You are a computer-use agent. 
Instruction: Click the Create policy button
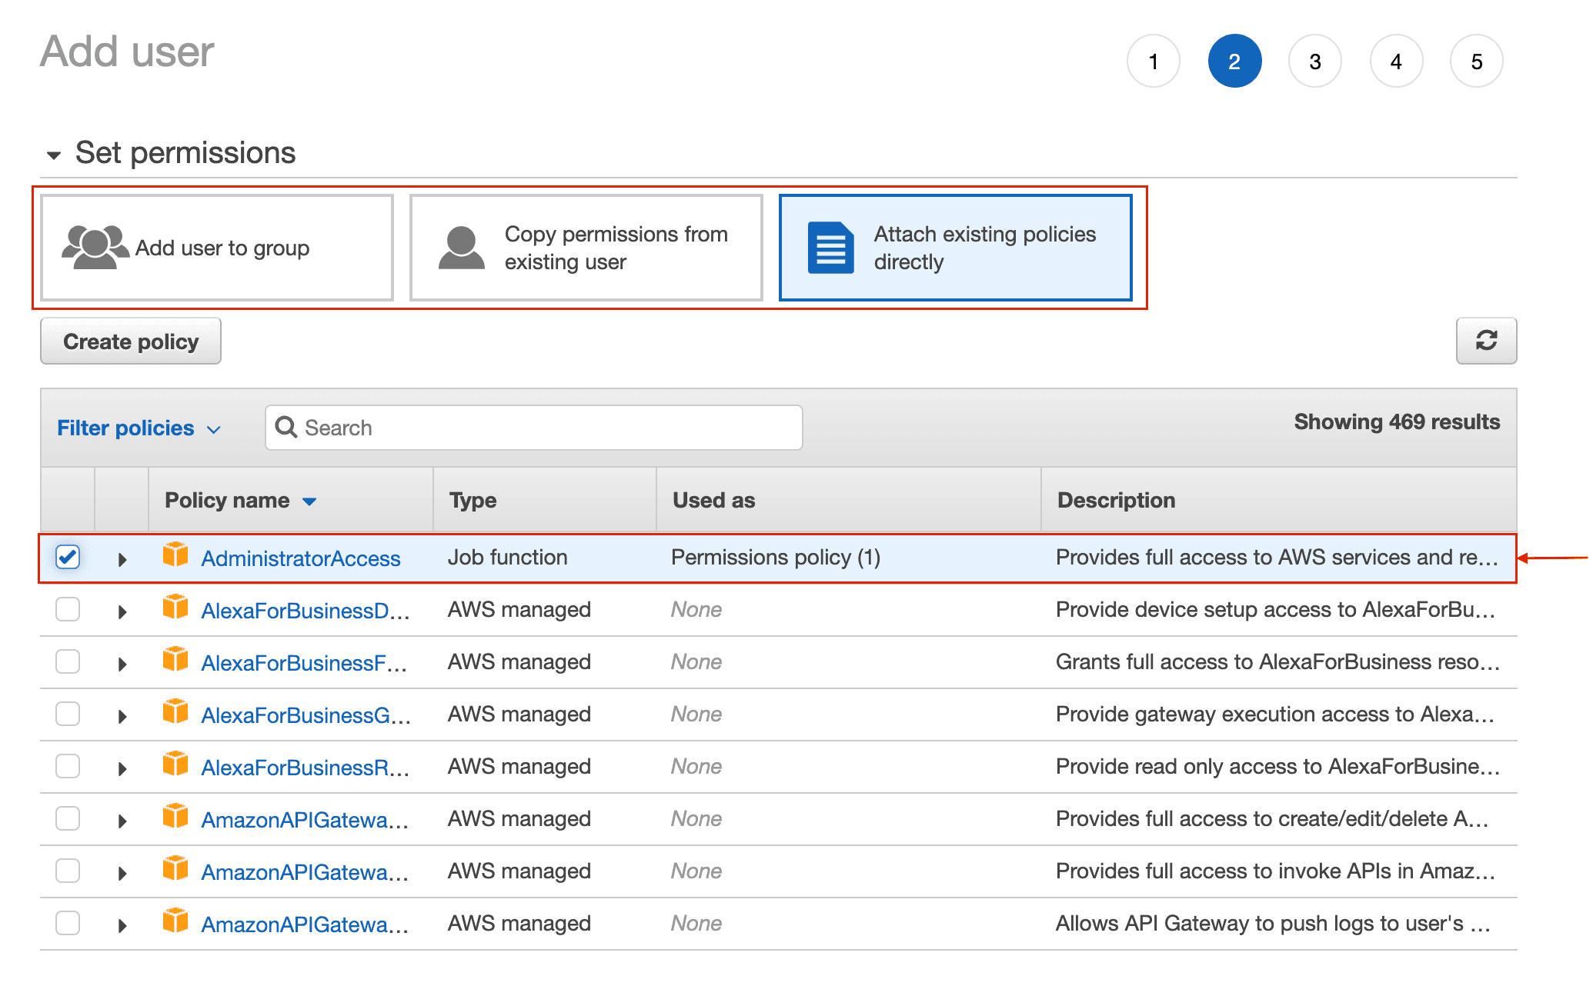(x=131, y=341)
